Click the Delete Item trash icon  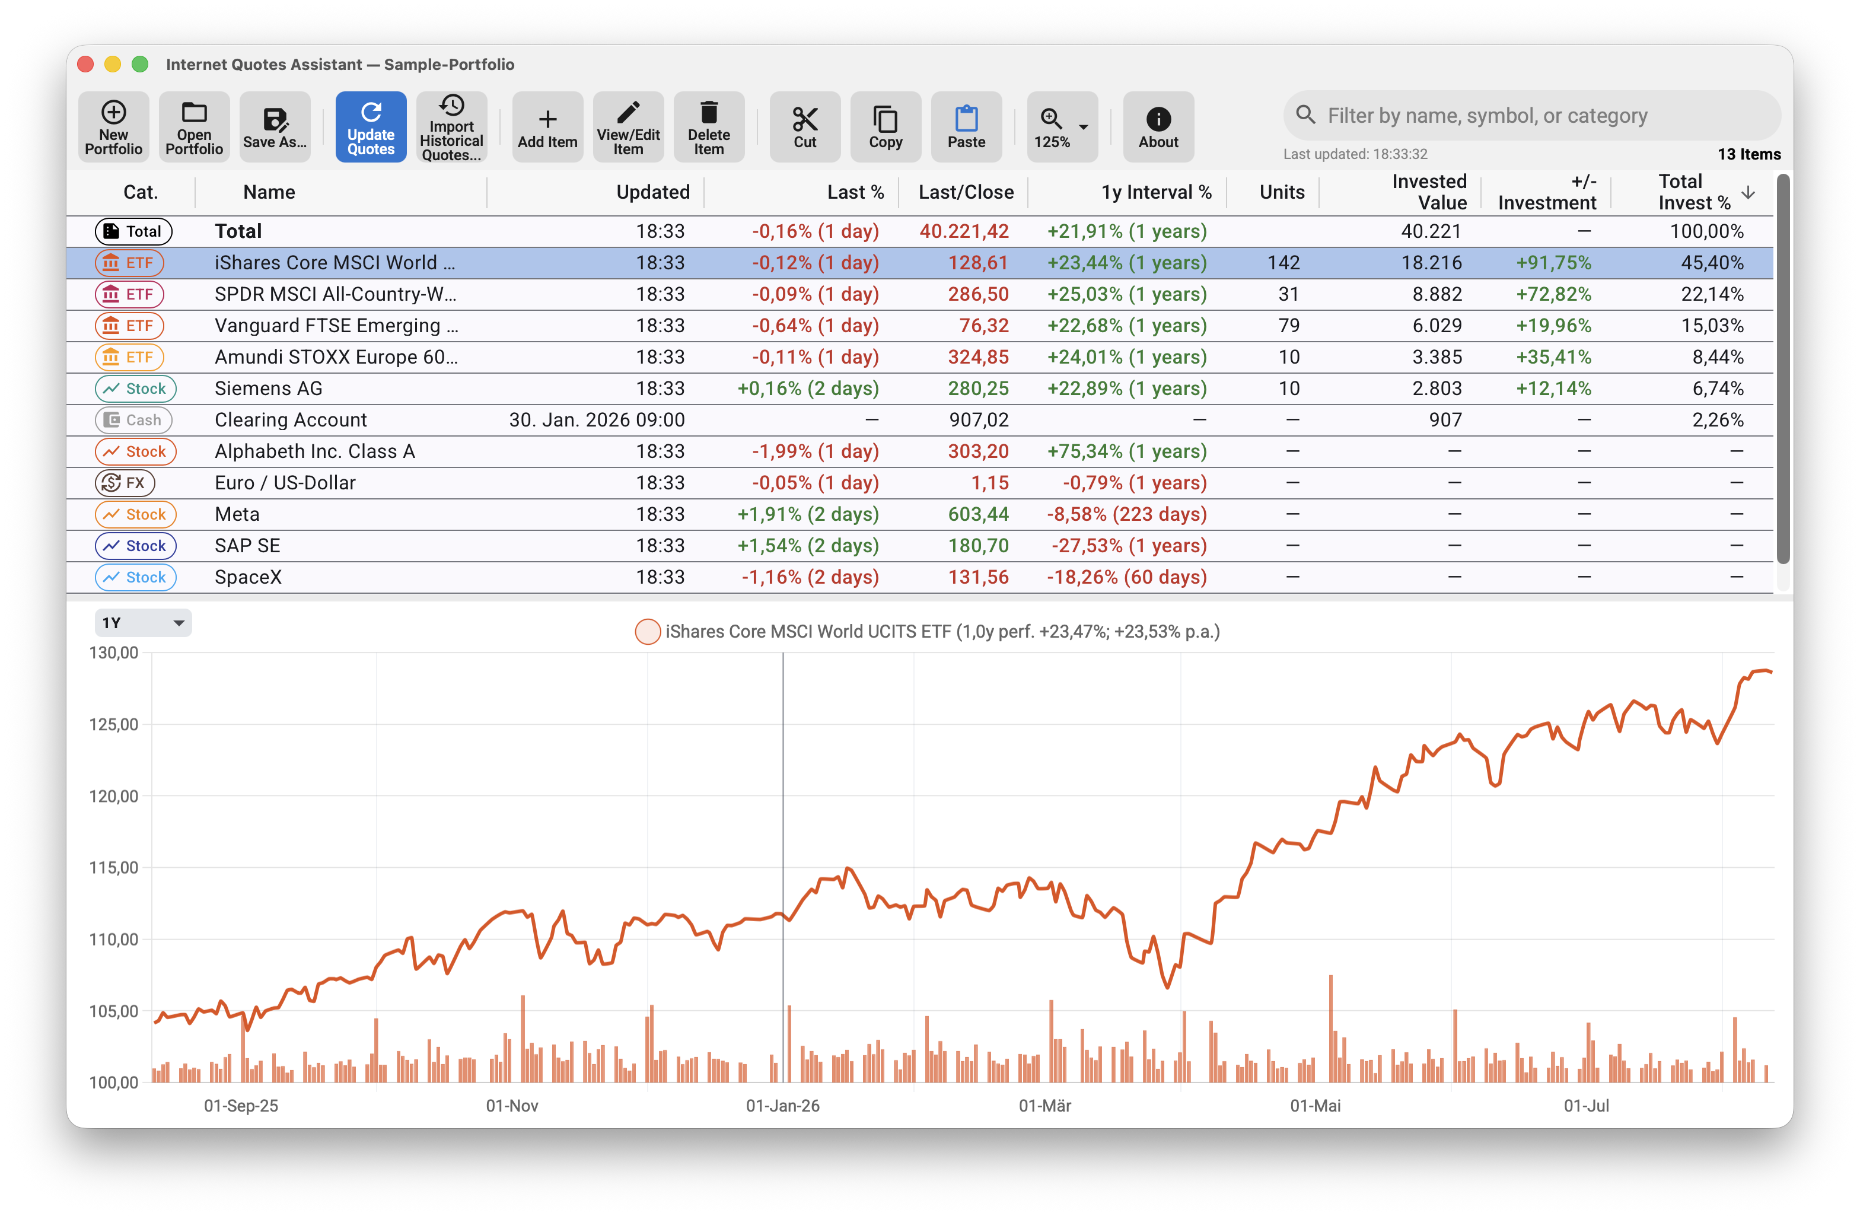[x=708, y=126]
